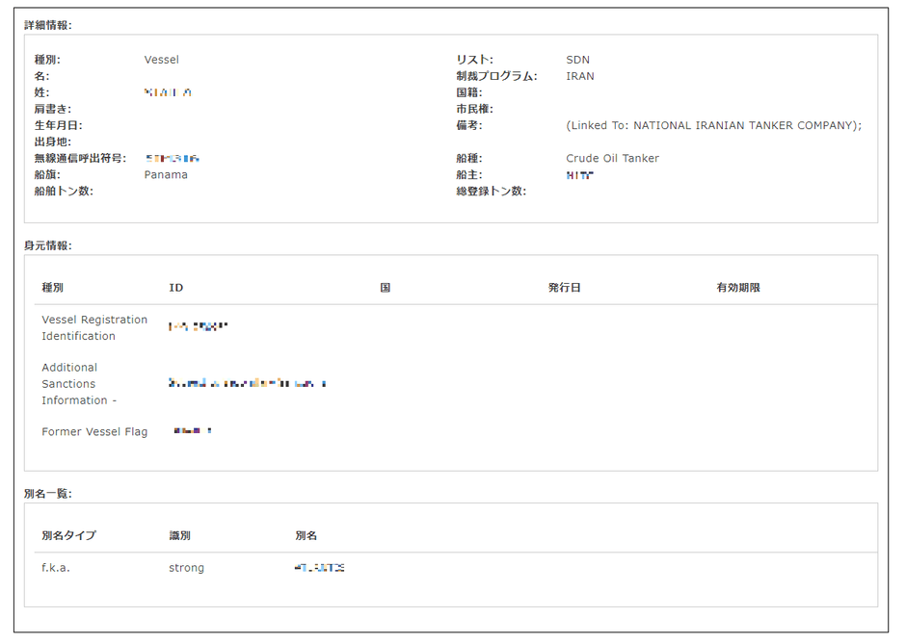Click the SDN list value
Image resolution: width=906 pixels, height=643 pixels.
(577, 59)
